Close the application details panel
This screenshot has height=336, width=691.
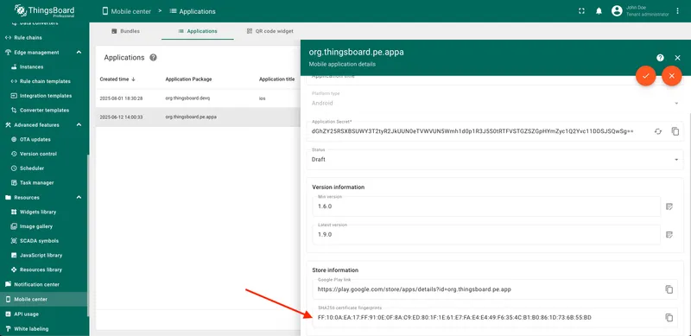[x=678, y=58]
